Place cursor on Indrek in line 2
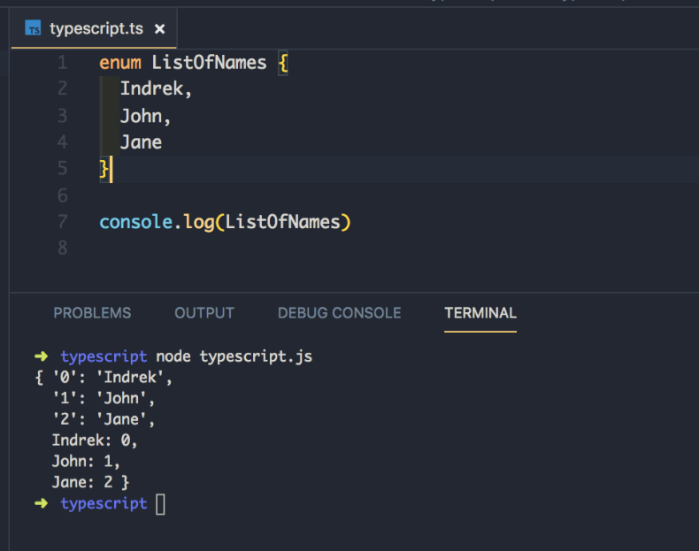The height and width of the screenshot is (551, 699). [152, 88]
